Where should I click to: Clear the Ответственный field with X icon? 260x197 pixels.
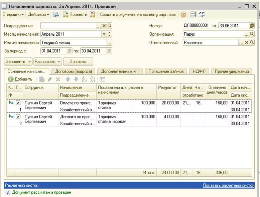tap(246, 43)
